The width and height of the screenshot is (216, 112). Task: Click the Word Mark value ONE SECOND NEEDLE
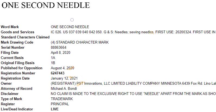[x=70, y=27]
